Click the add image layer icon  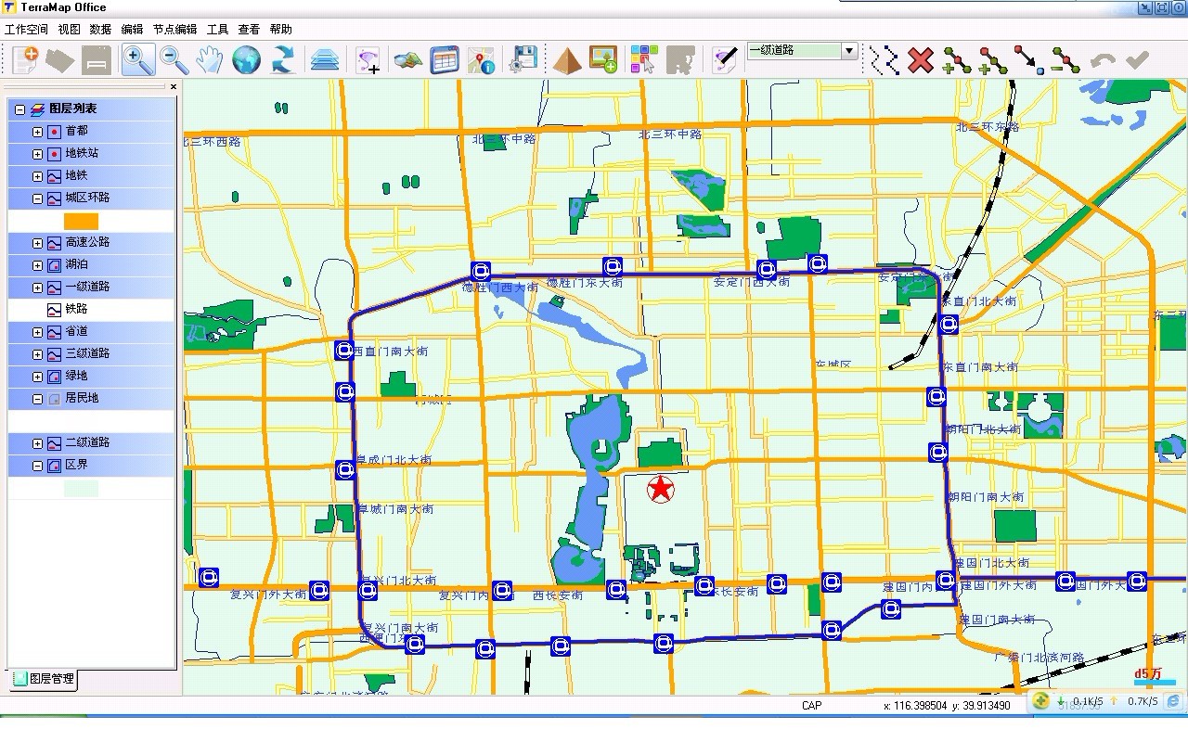(x=603, y=60)
